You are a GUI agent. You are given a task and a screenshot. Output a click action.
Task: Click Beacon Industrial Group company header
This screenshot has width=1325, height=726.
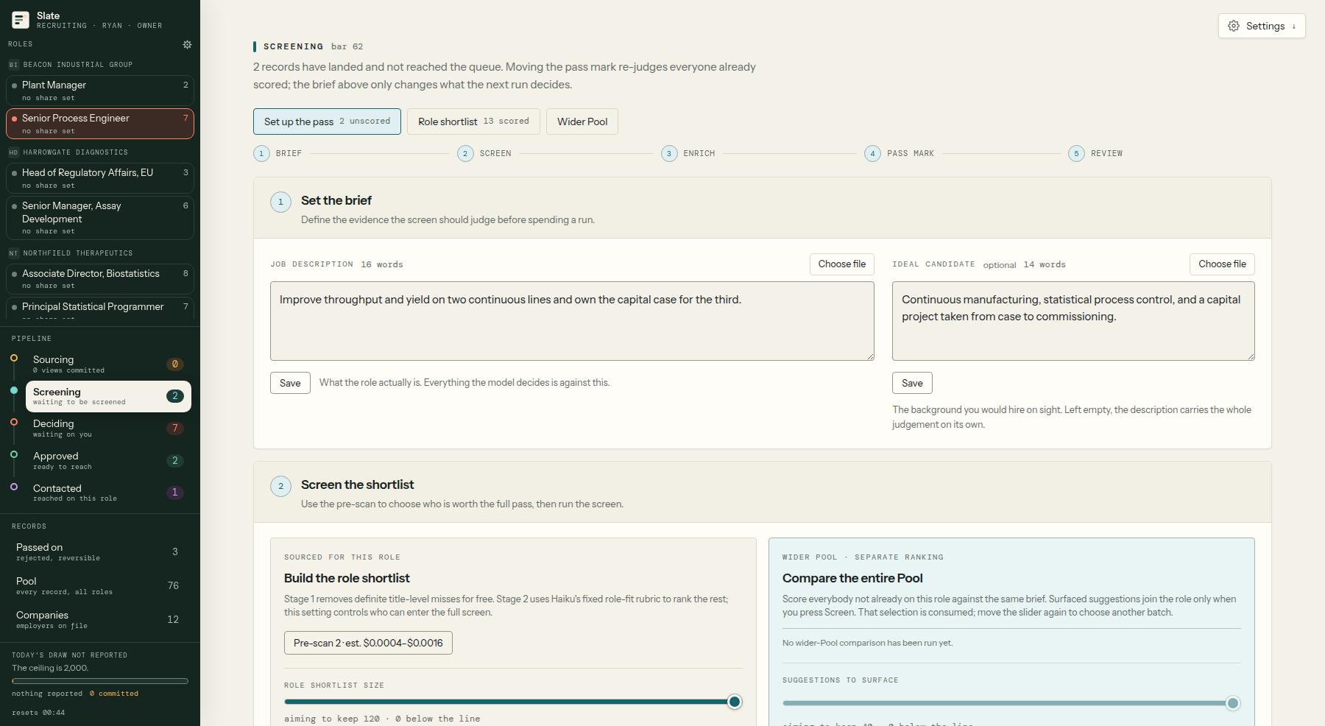71,65
